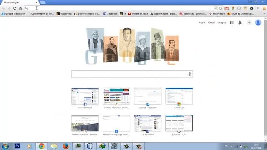267x150 pixels.
Task: Open the WordPress bookmark
Action: pyautogui.click(x=64, y=14)
